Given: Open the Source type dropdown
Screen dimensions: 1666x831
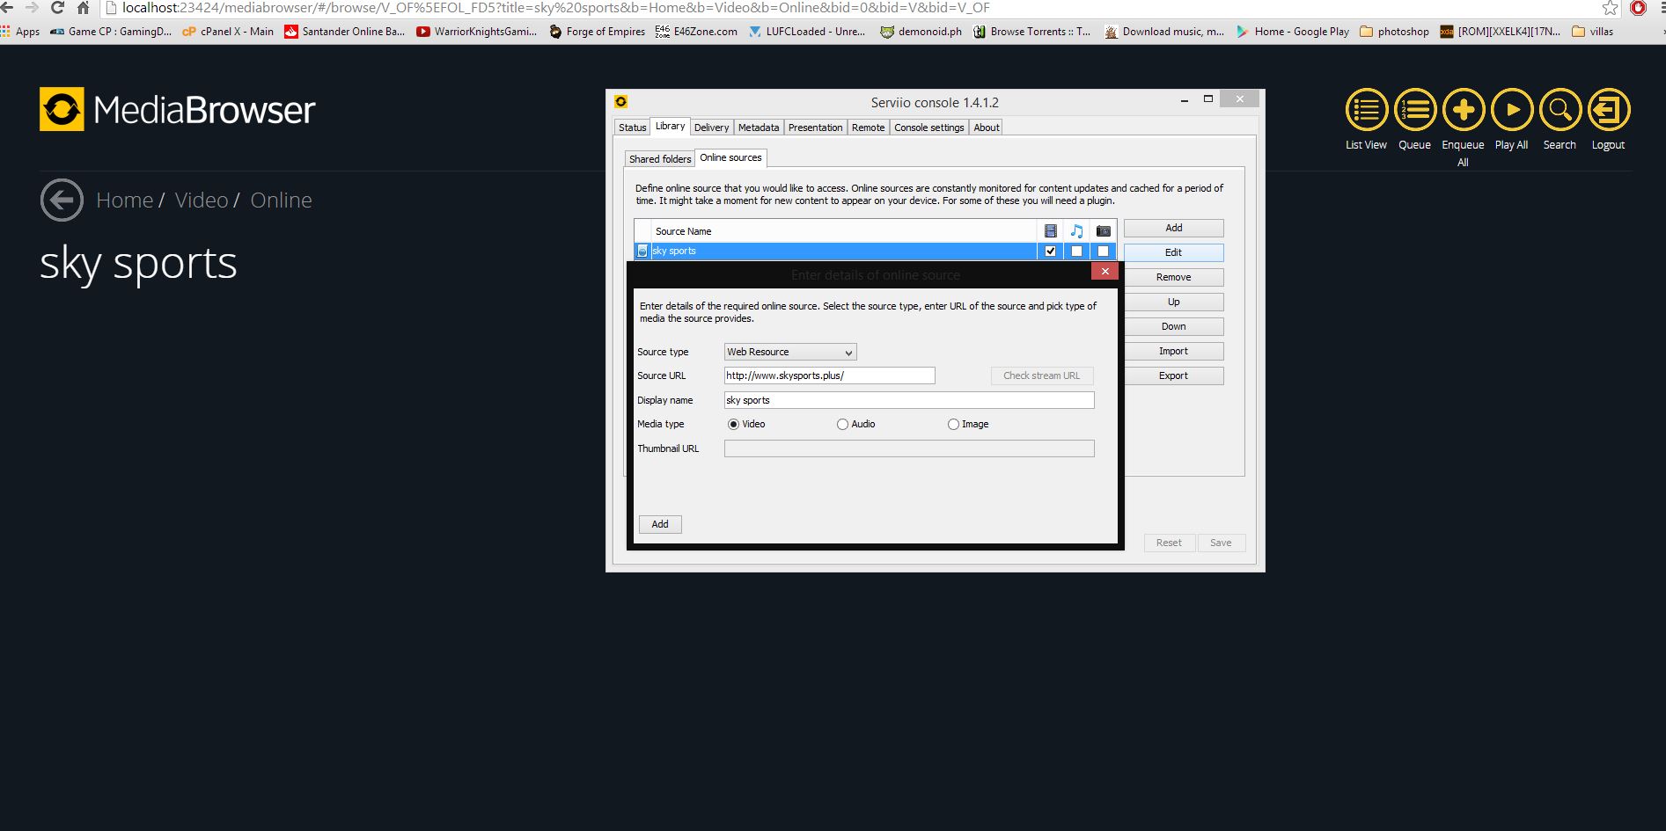Looking at the screenshot, I should point(790,352).
